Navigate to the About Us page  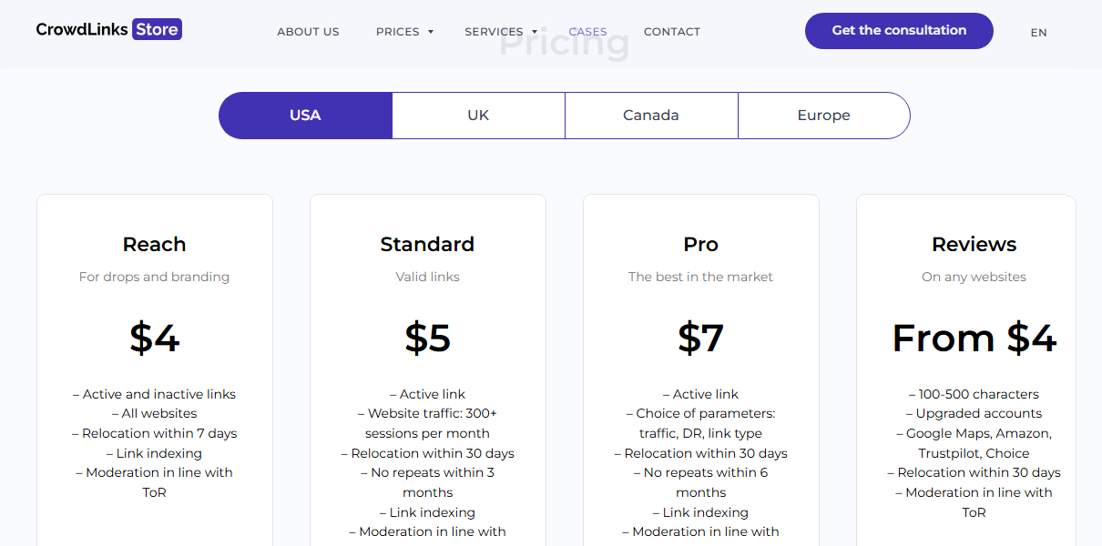click(308, 31)
